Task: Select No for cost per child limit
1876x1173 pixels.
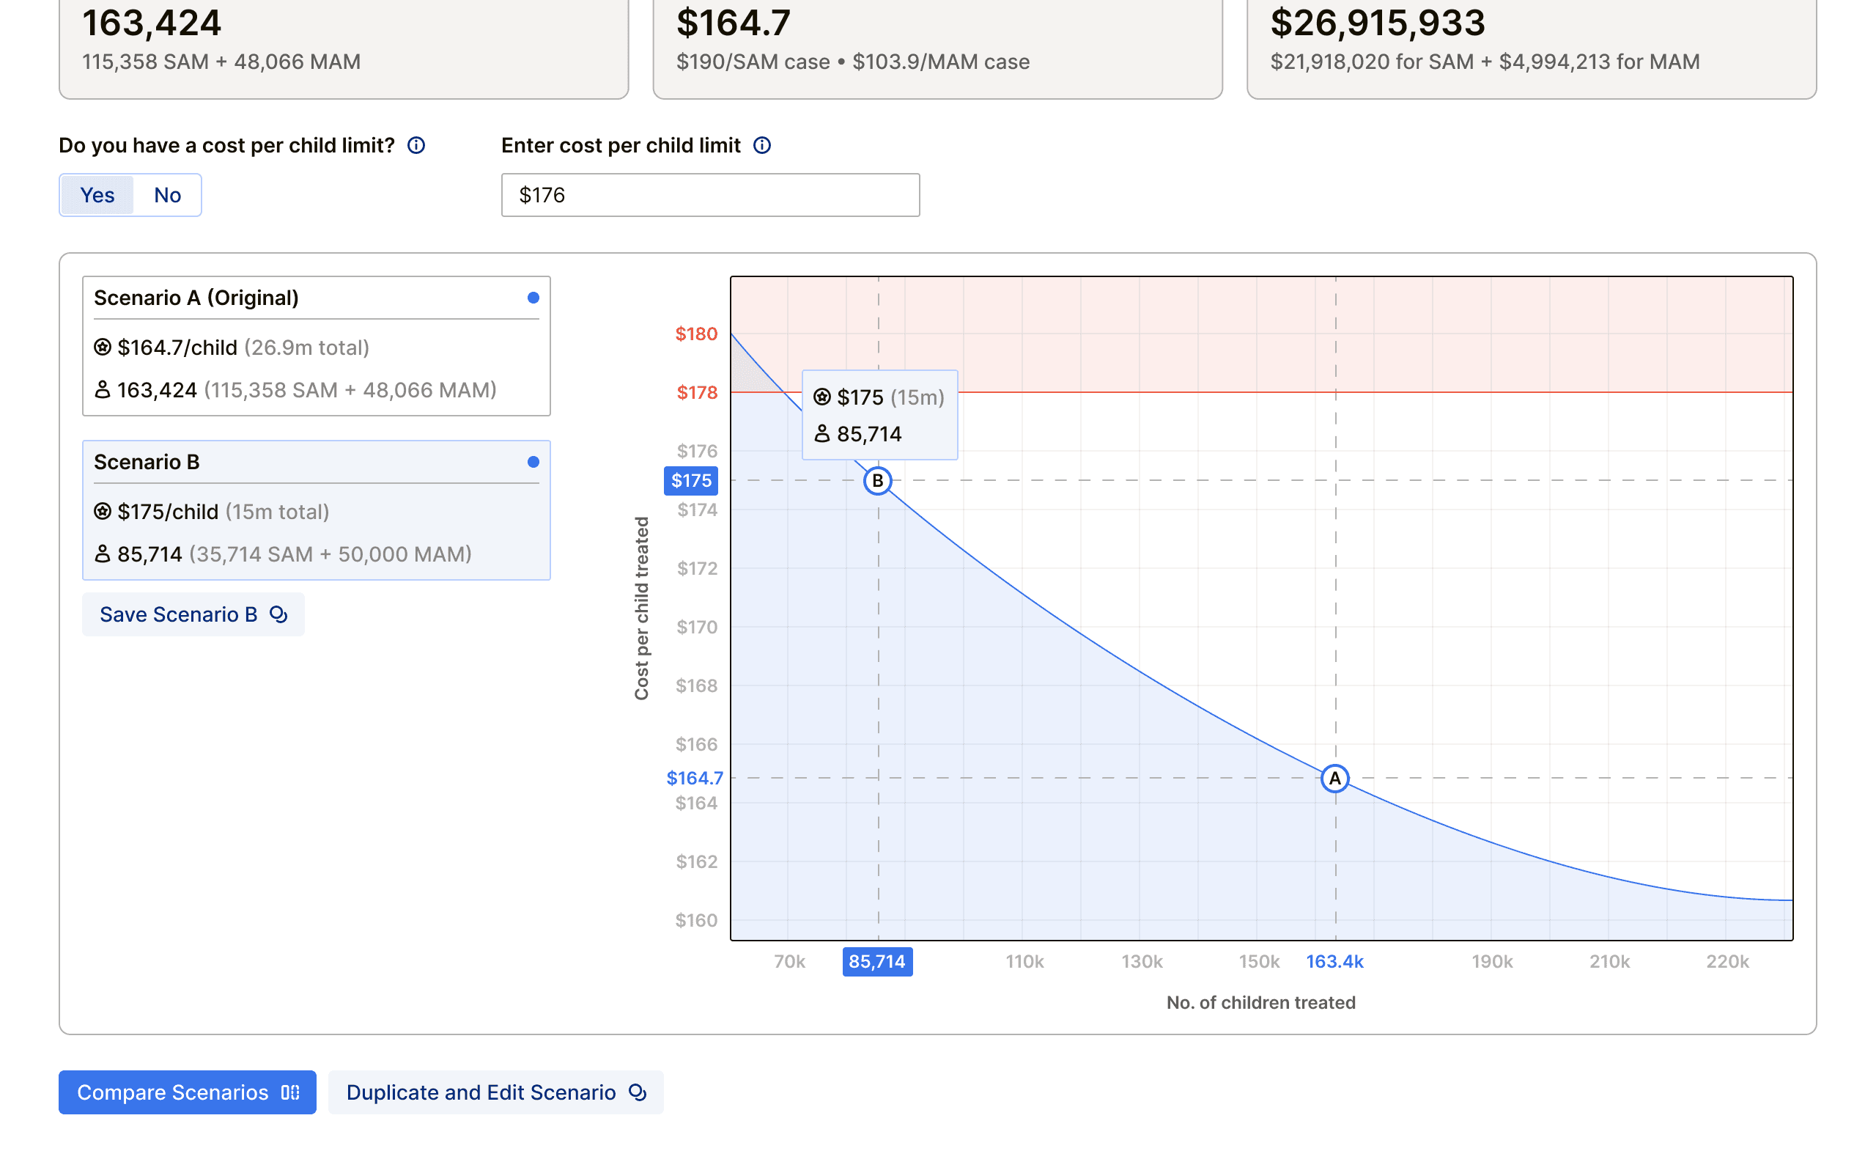Action: point(167,195)
